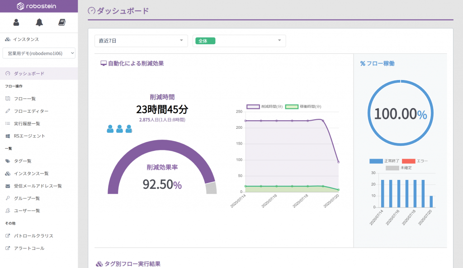Screen dimensions: 463x268
Task: Open フロー一覧 menu item
Action: [x=39, y=99]
